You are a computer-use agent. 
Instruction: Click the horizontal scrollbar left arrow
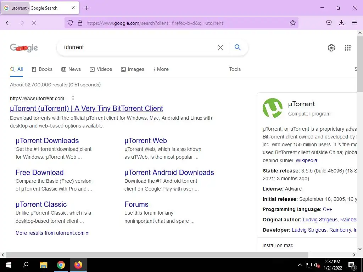coord(3,255)
